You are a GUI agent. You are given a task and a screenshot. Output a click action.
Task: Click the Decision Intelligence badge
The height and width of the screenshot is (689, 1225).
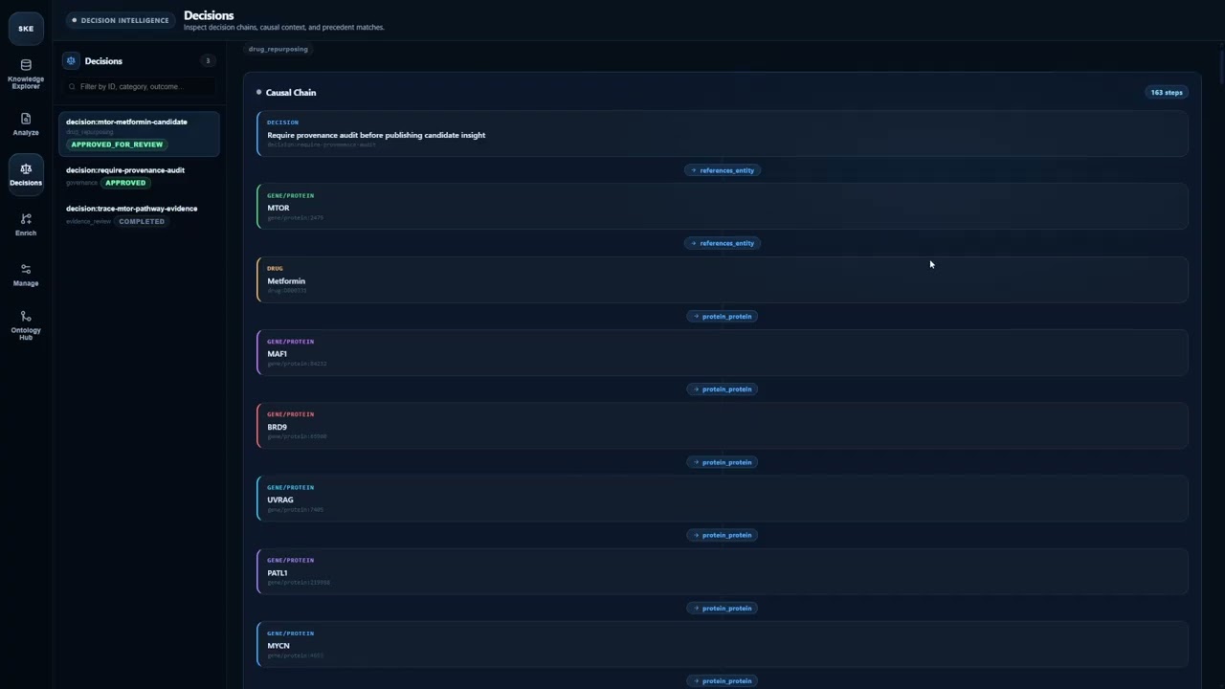click(x=120, y=20)
